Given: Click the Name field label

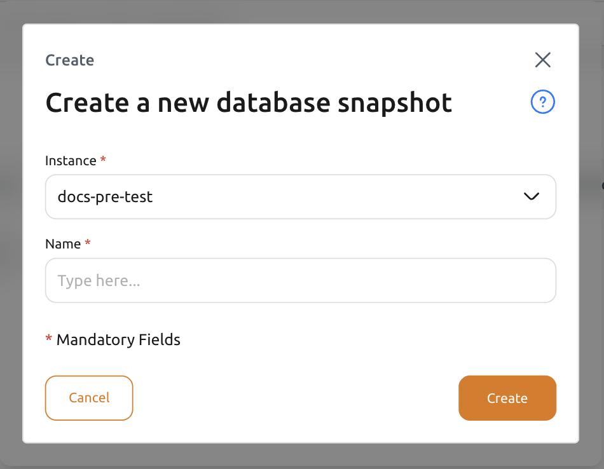Looking at the screenshot, I should point(64,244).
